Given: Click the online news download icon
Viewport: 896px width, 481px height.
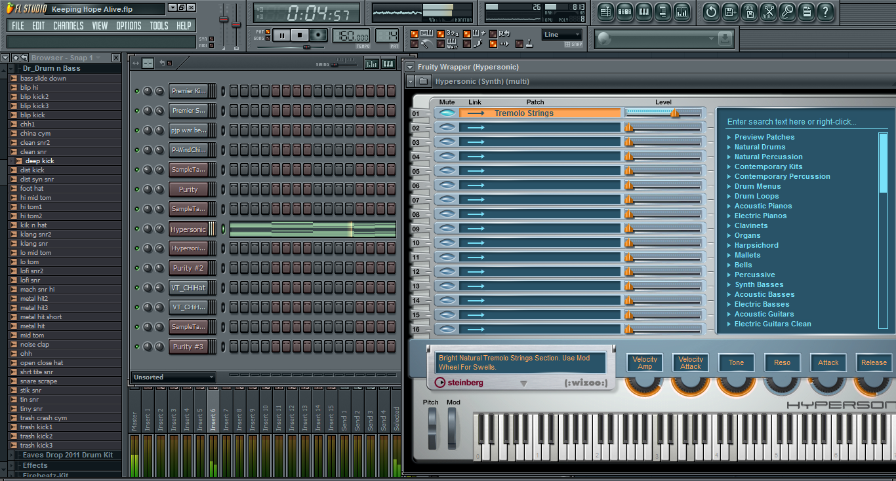Looking at the screenshot, I should point(725,39).
